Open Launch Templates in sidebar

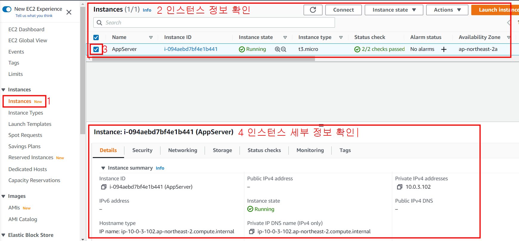[30, 124]
